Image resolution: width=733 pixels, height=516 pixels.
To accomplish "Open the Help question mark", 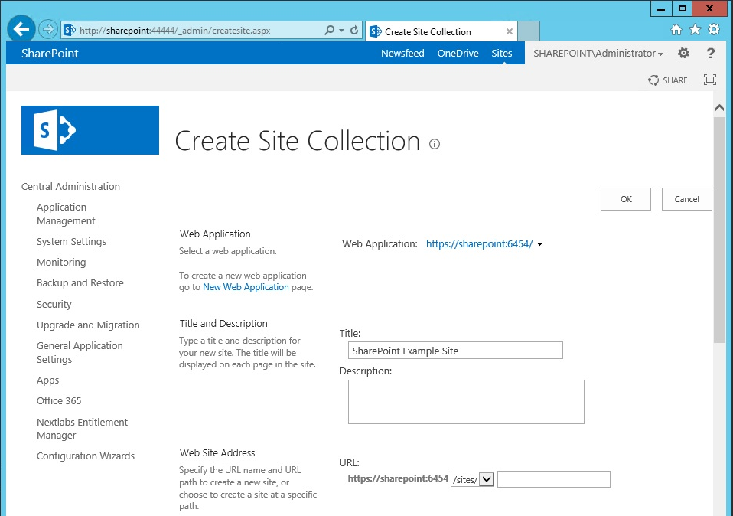I will pyautogui.click(x=711, y=53).
